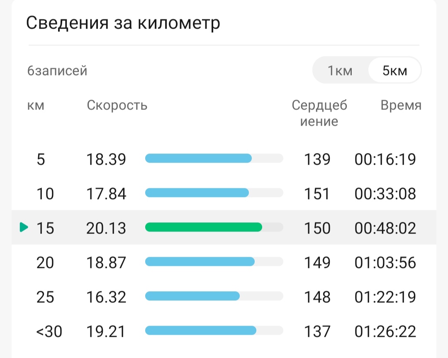Click the км column header
The width and height of the screenshot is (448, 358).
(36, 105)
